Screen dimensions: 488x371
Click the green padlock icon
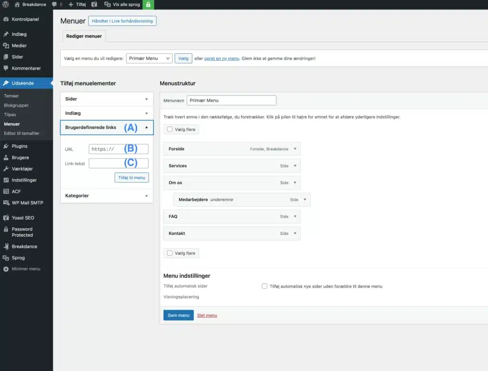click(x=148, y=5)
